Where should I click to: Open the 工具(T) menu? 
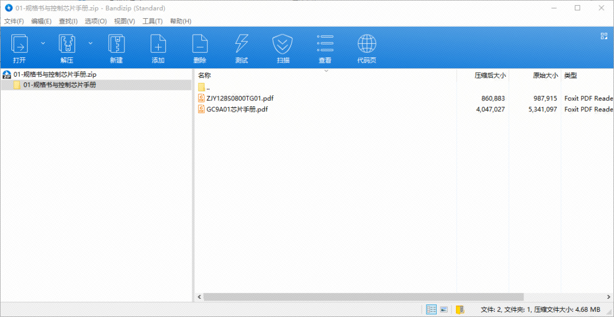click(152, 21)
